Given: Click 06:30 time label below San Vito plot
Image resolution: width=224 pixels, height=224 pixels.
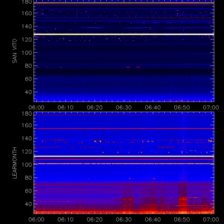Looking at the screenshot, I should tap(124, 108).
